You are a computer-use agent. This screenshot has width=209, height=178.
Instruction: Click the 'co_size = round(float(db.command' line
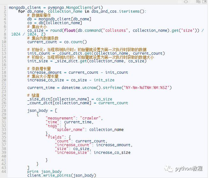(116, 31)
